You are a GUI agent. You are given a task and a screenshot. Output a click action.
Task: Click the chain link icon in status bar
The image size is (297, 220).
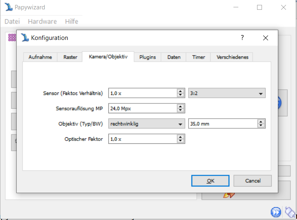[290, 212]
